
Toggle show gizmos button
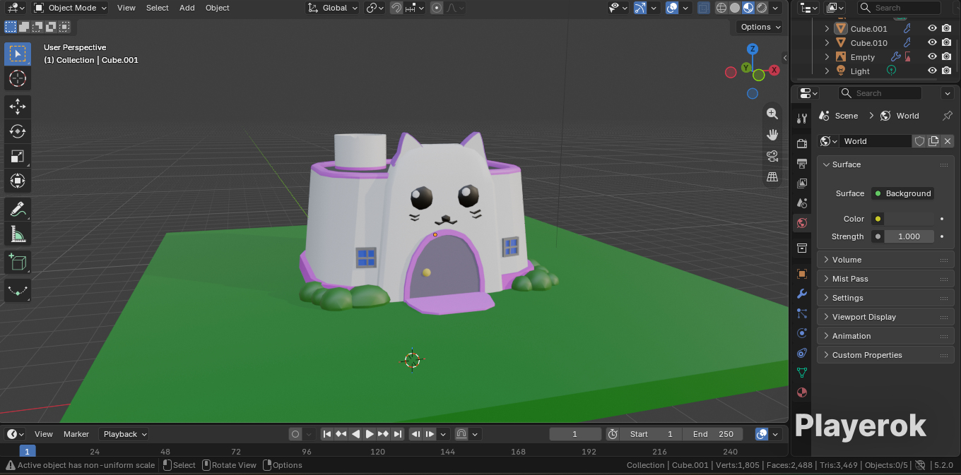(640, 8)
